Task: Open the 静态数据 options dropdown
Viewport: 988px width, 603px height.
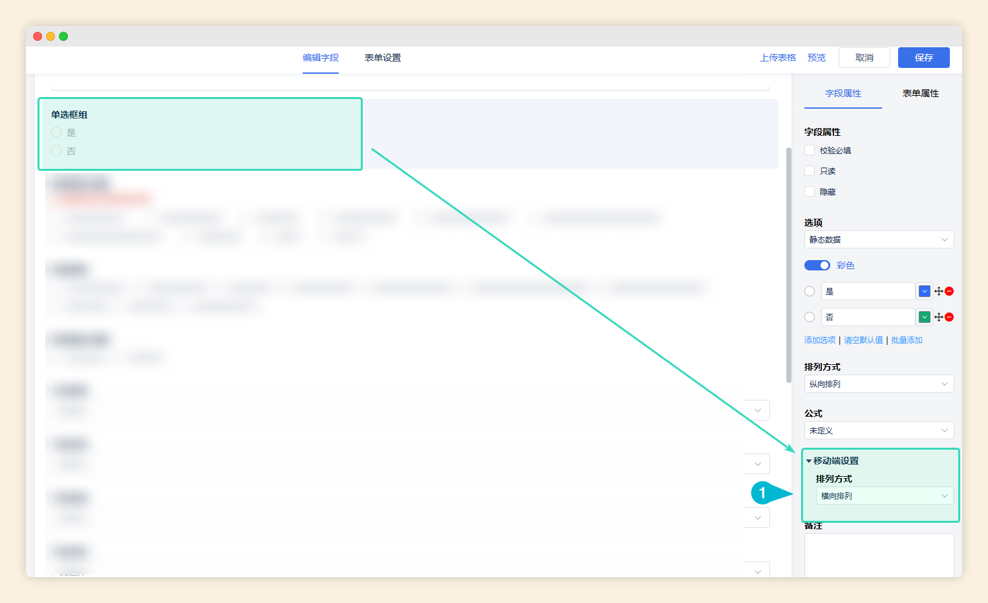Action: (879, 239)
